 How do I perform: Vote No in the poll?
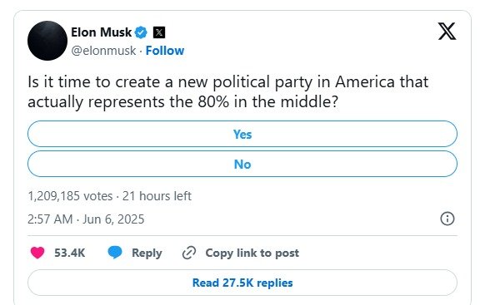(242, 164)
